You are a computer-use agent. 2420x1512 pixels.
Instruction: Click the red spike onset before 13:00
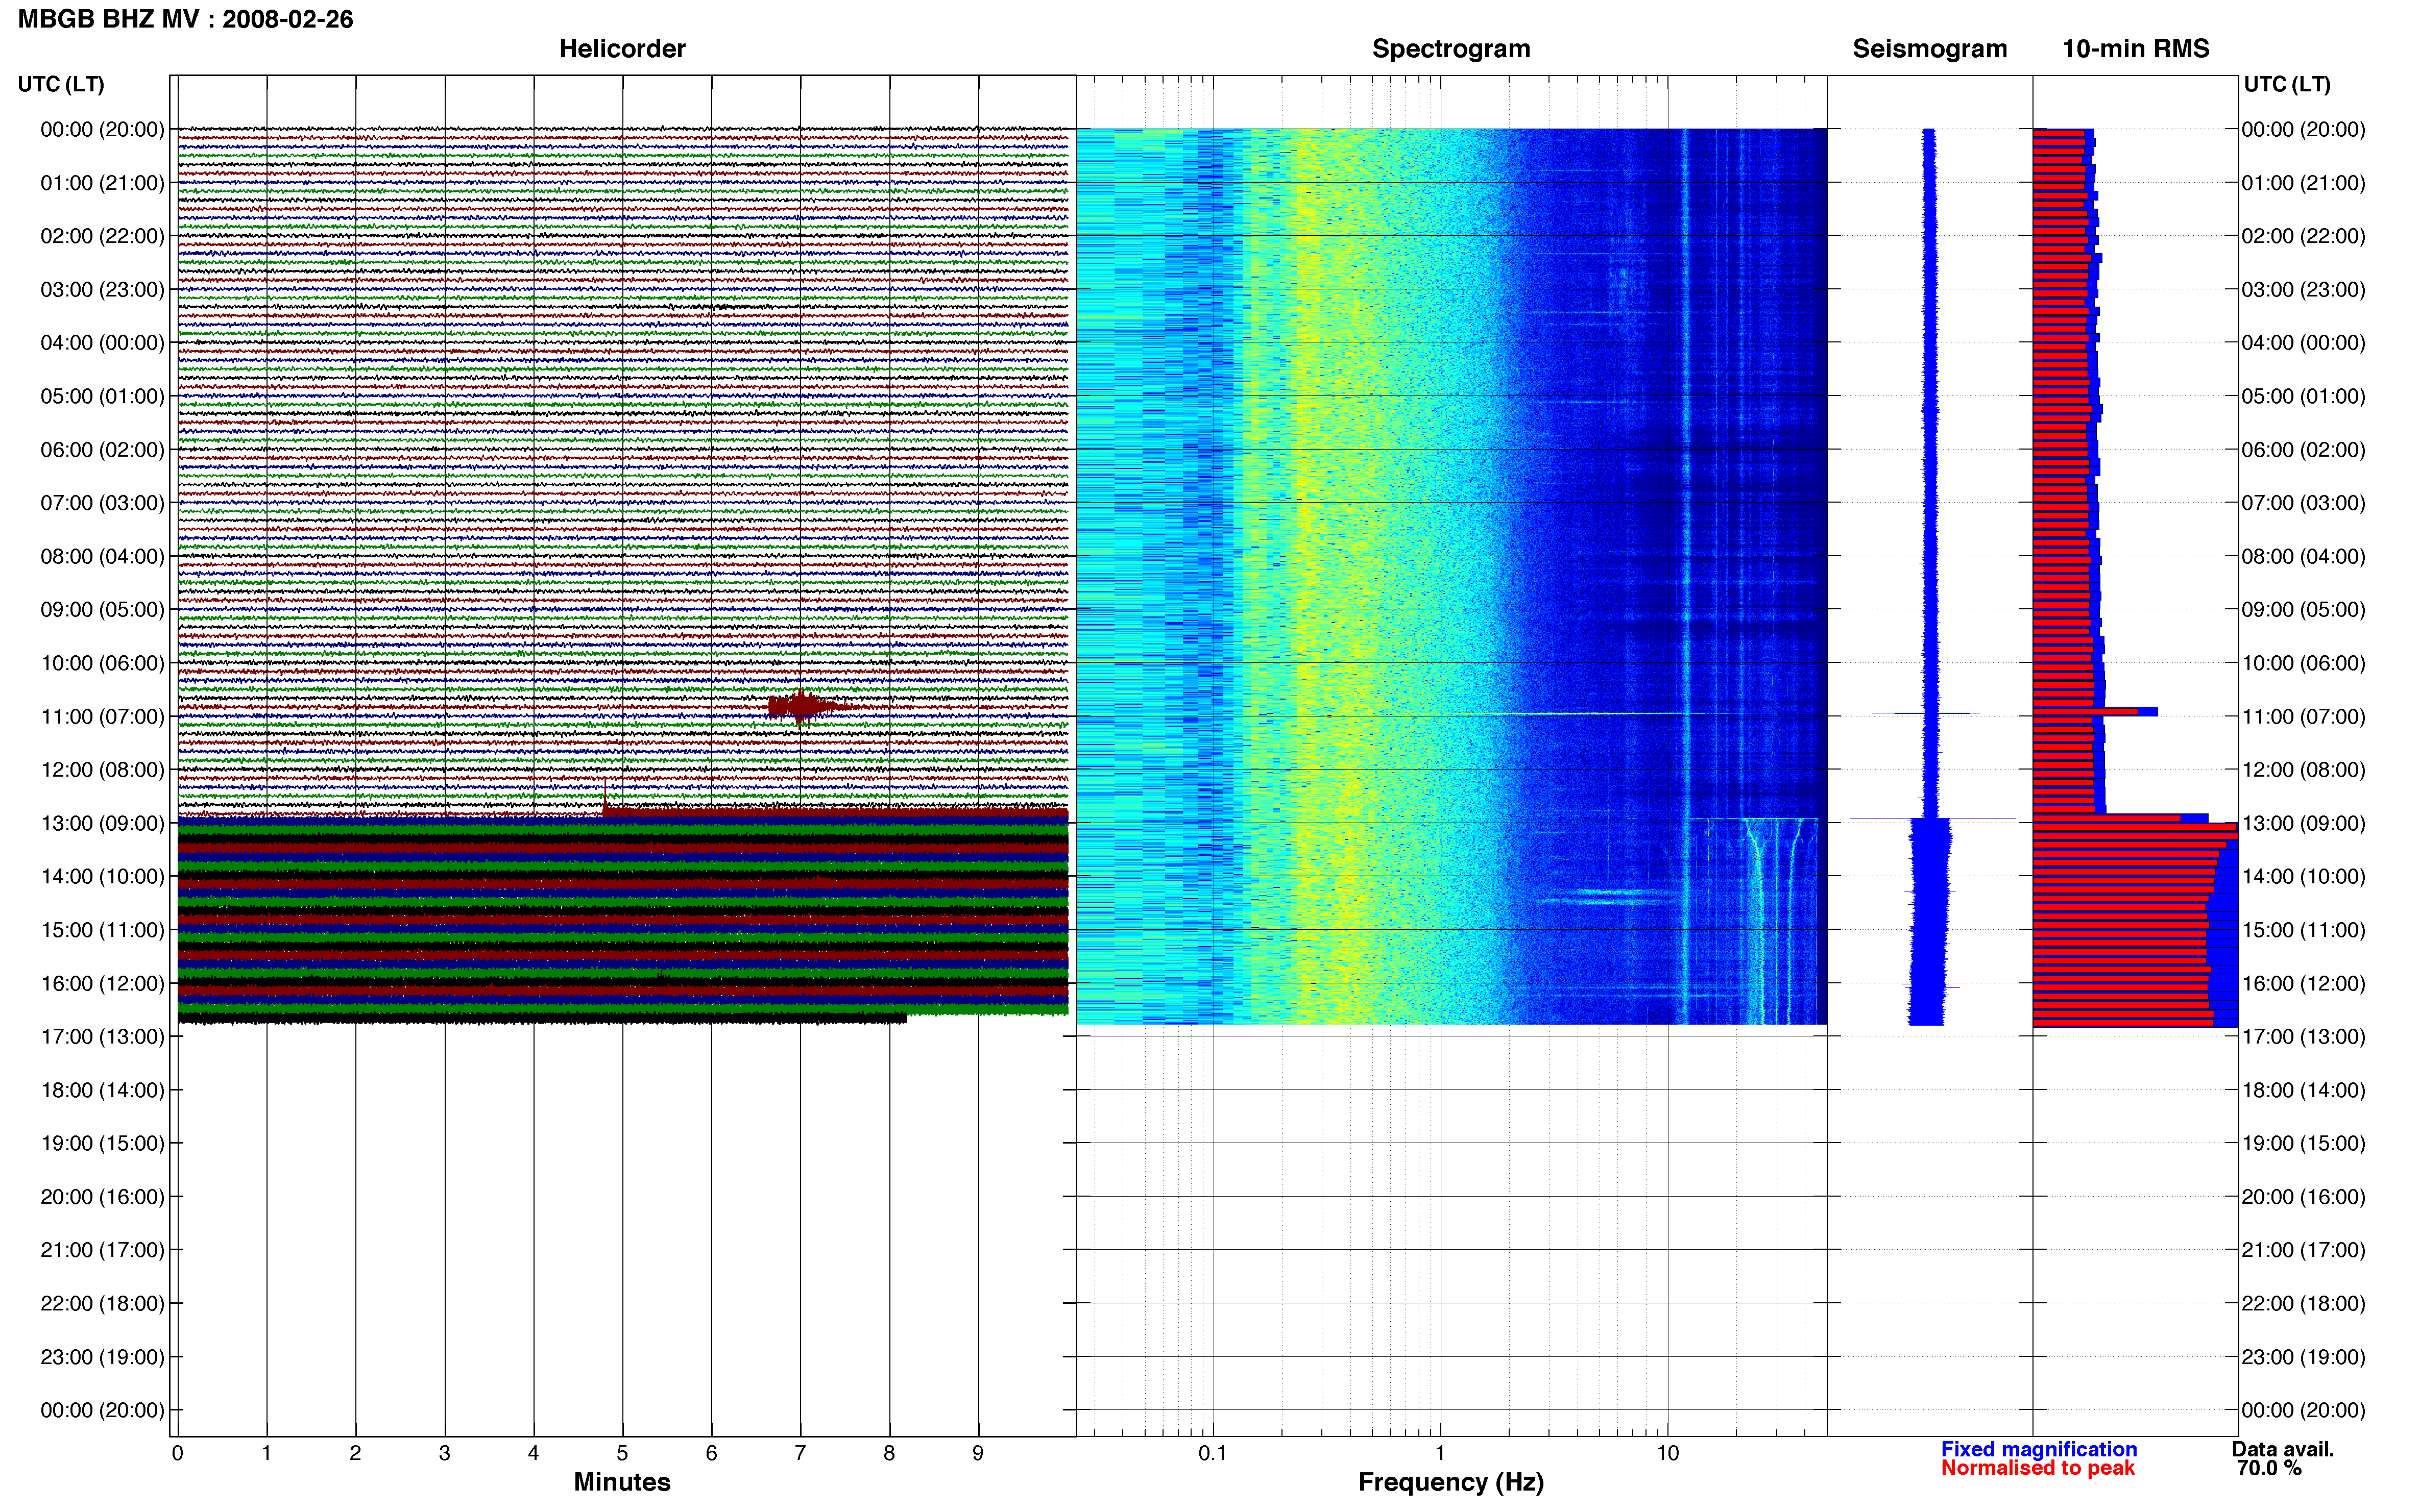pos(605,798)
